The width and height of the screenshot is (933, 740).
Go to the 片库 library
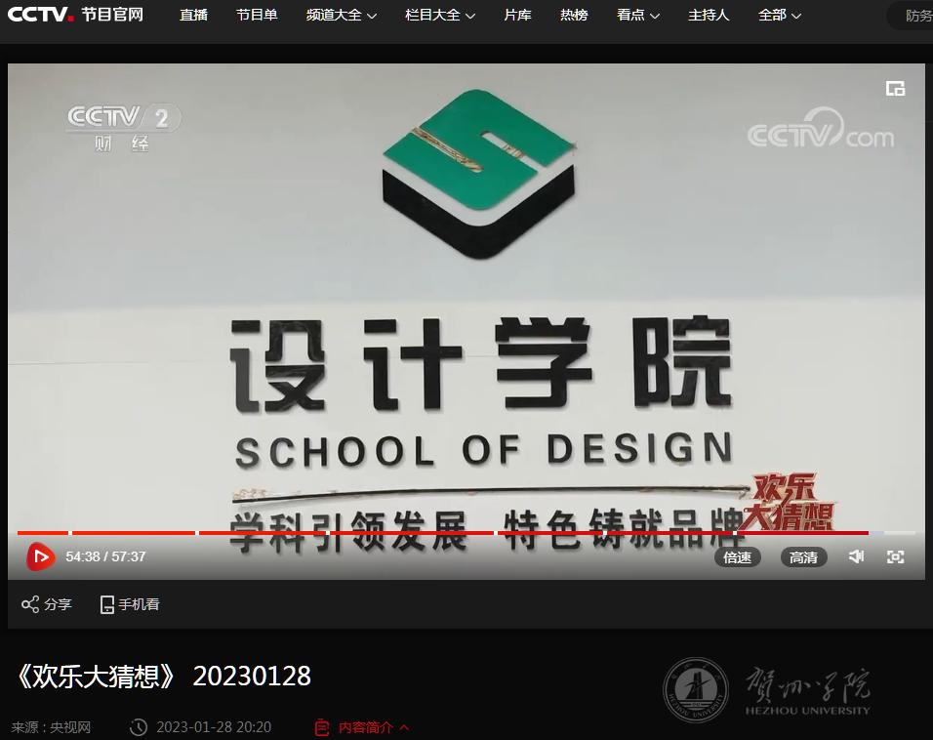click(x=517, y=15)
